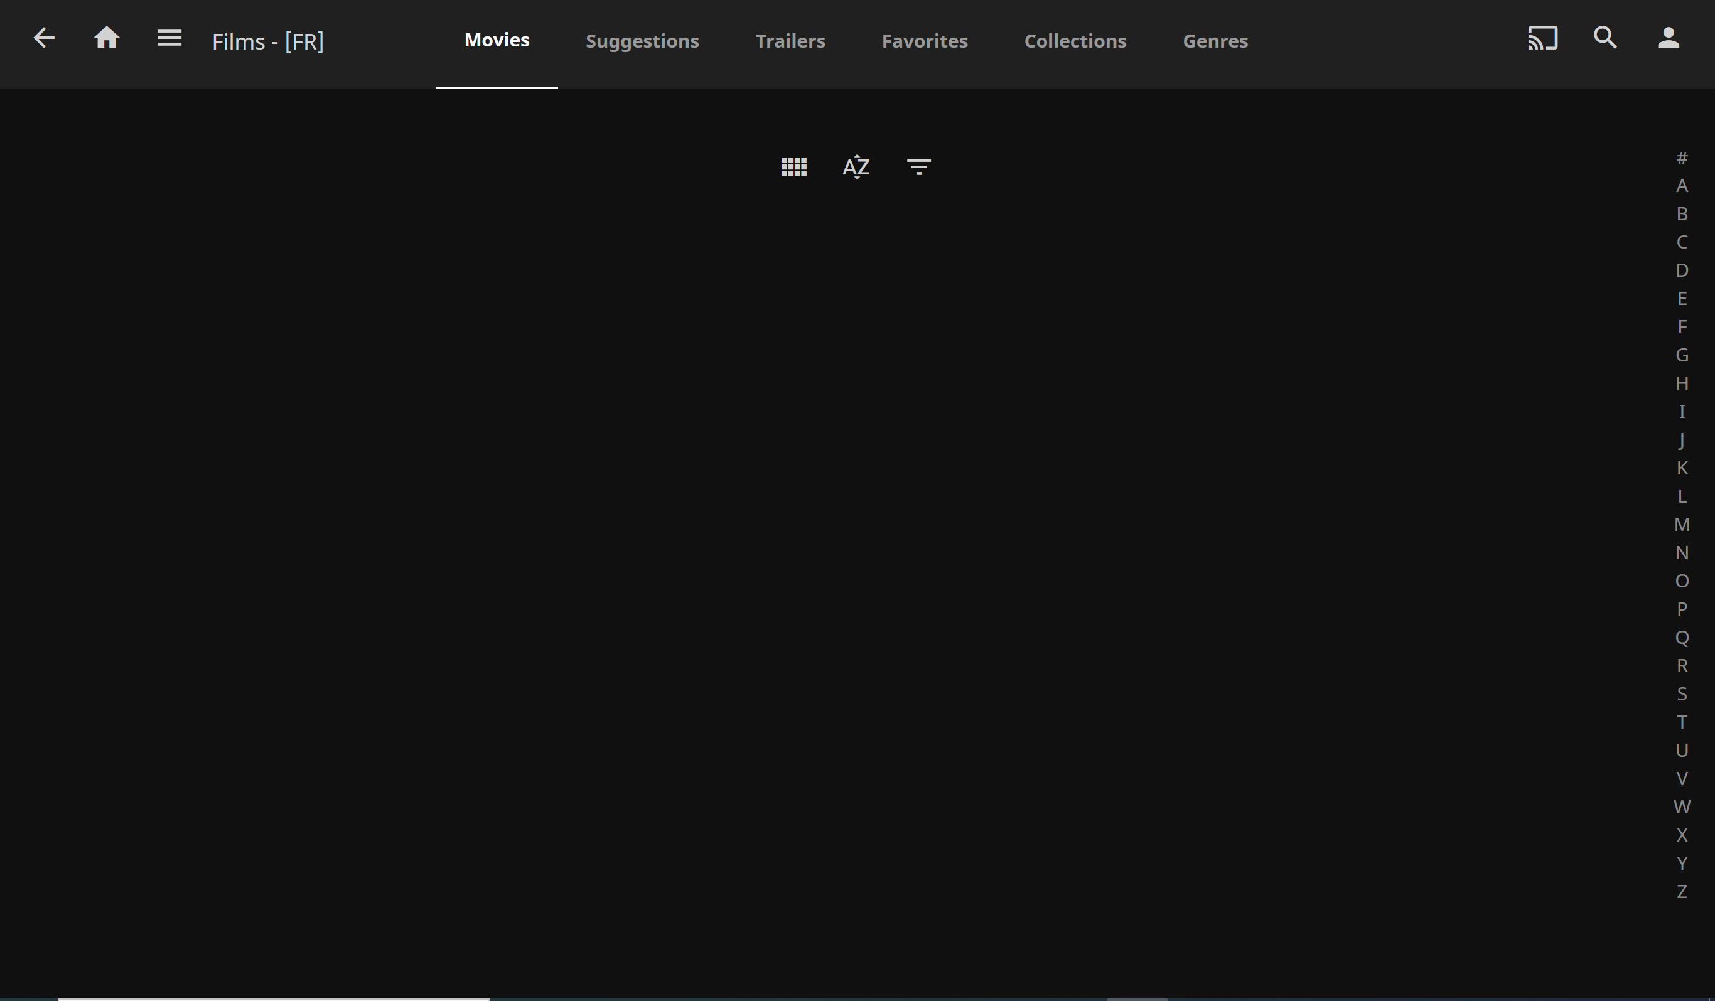Jump to movies starting with Z
Viewport: 1715px width, 1001px height.
(x=1682, y=891)
